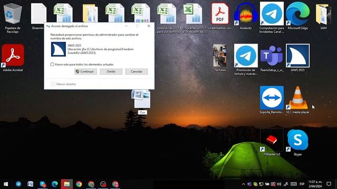337x189 pixels.
Task: Open Microsoft Edge from the taskbar
Action: point(55,184)
